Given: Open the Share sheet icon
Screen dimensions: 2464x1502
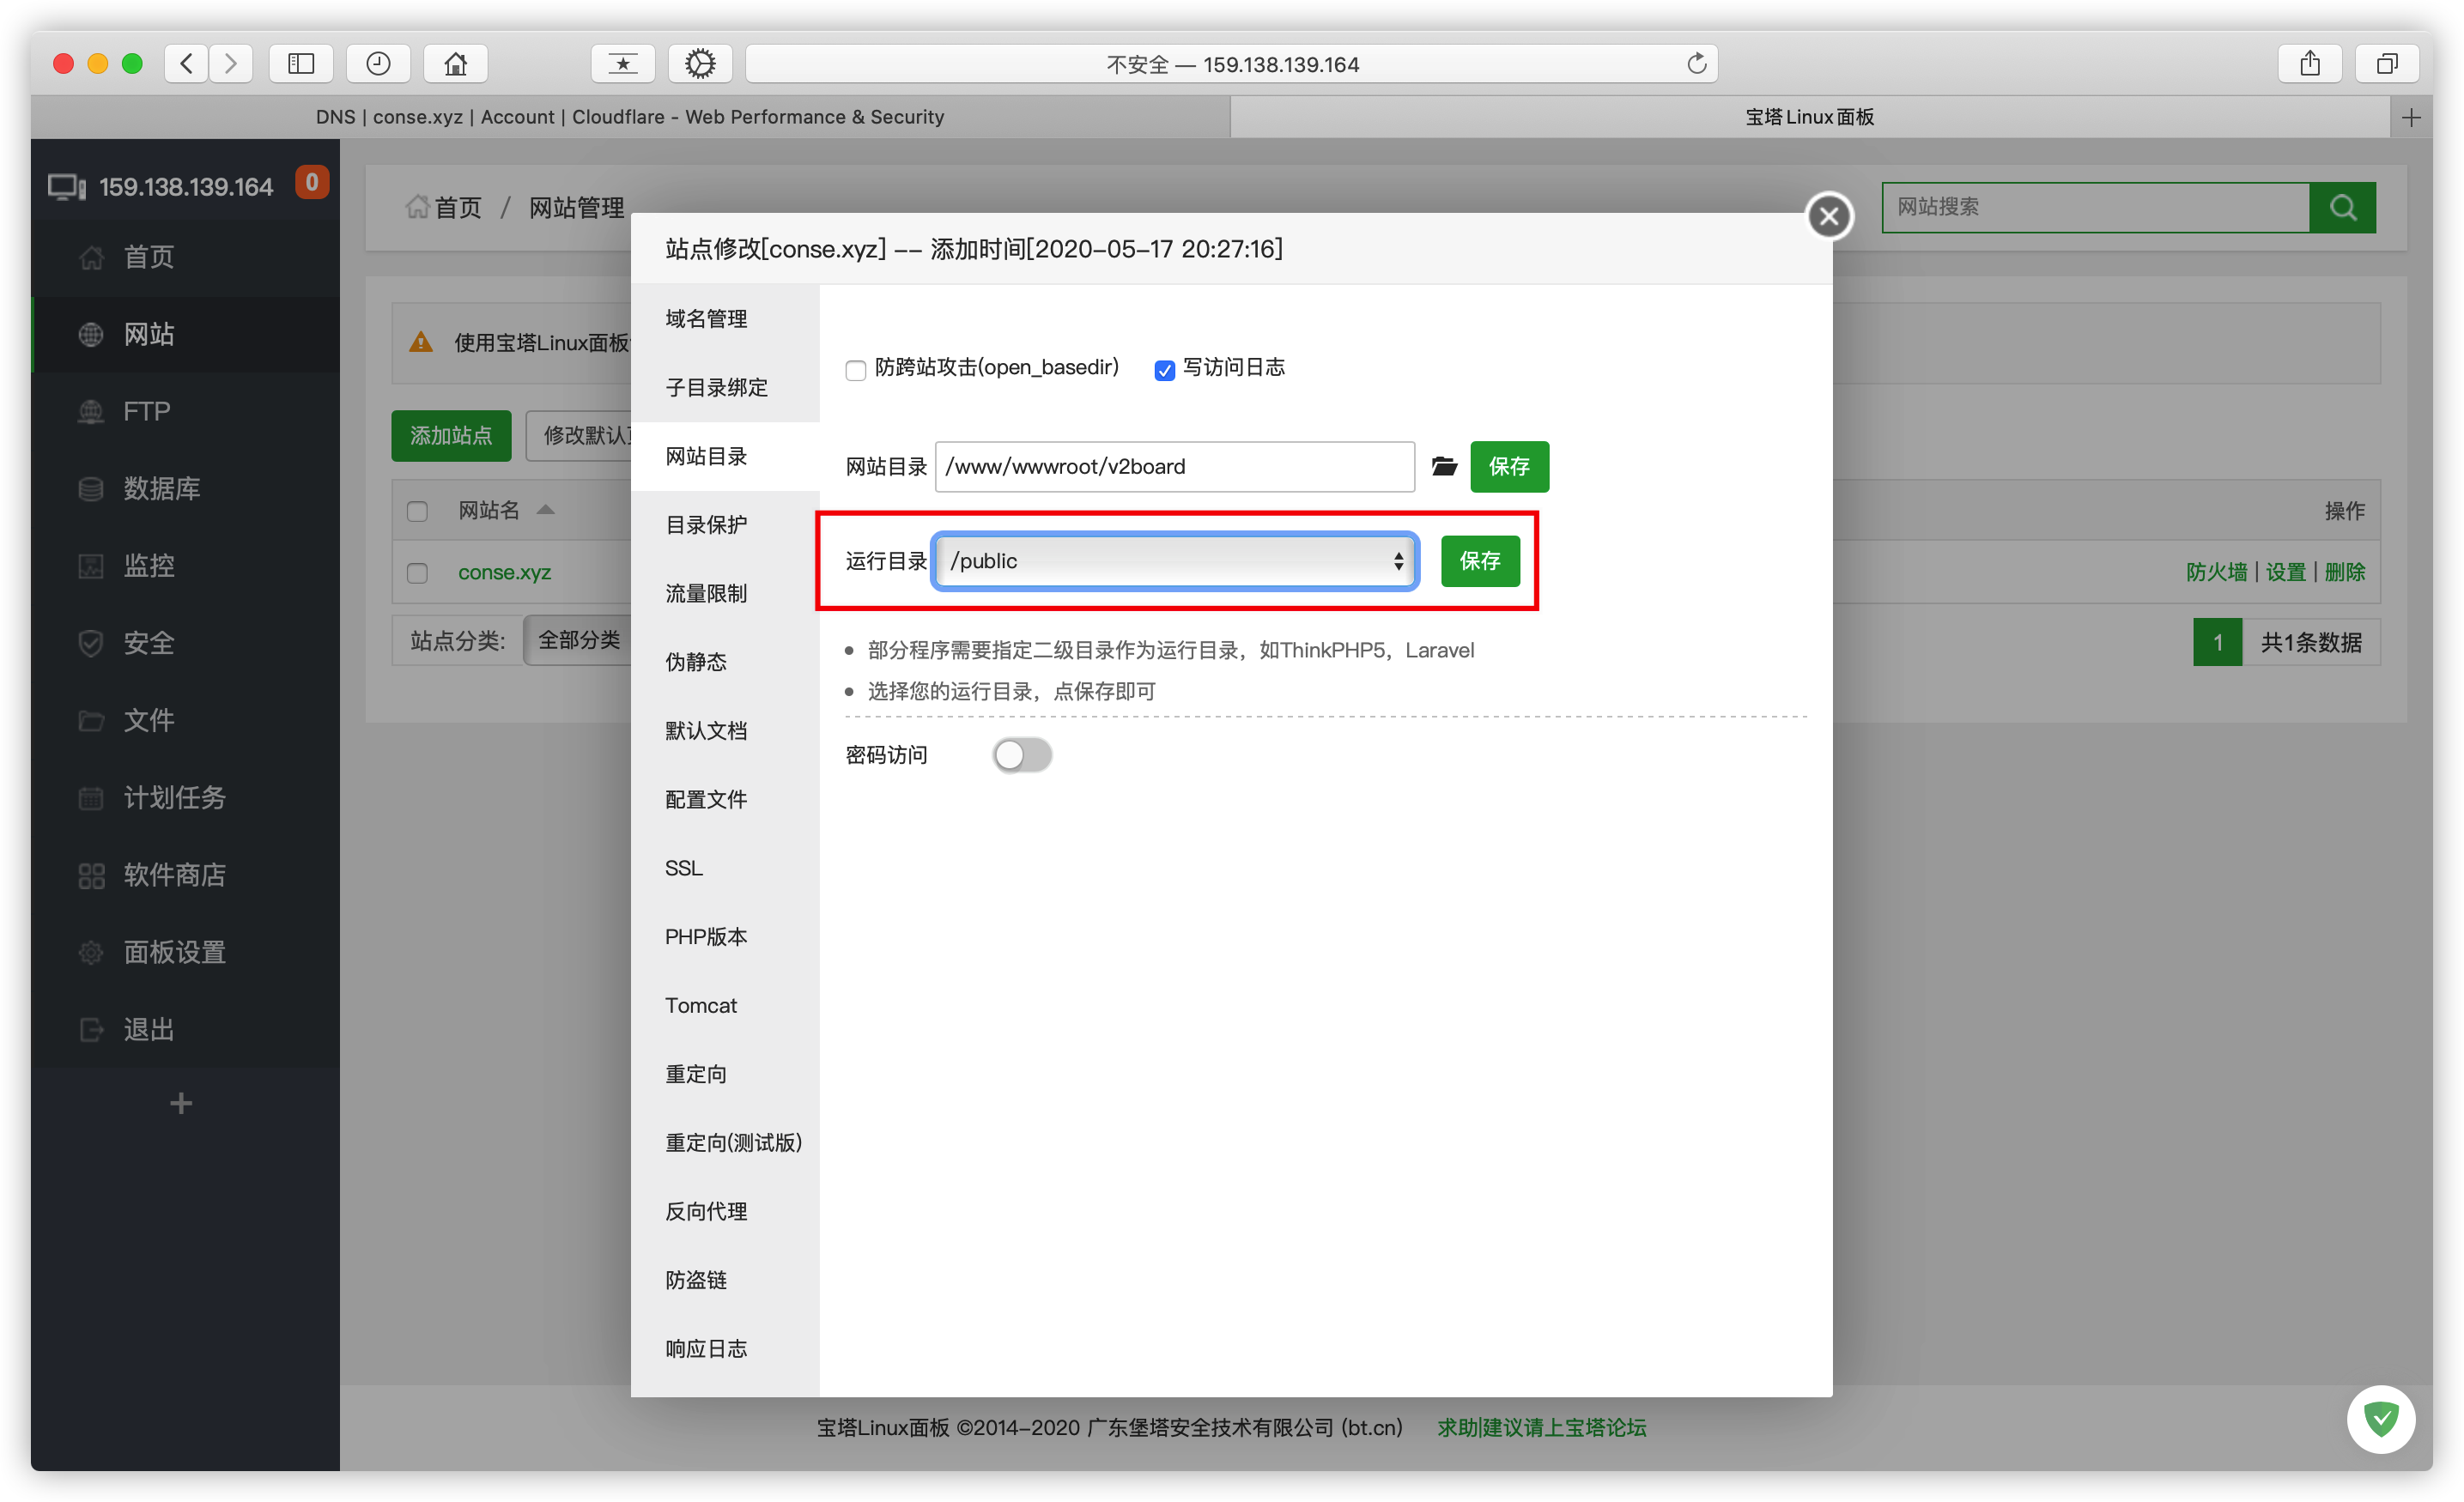Looking at the screenshot, I should [x=2310, y=64].
